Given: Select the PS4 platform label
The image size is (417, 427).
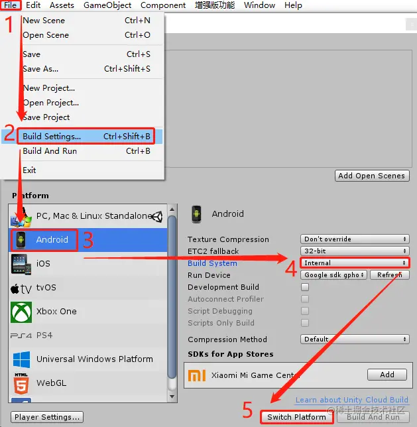Looking at the screenshot, I should coord(44,335).
